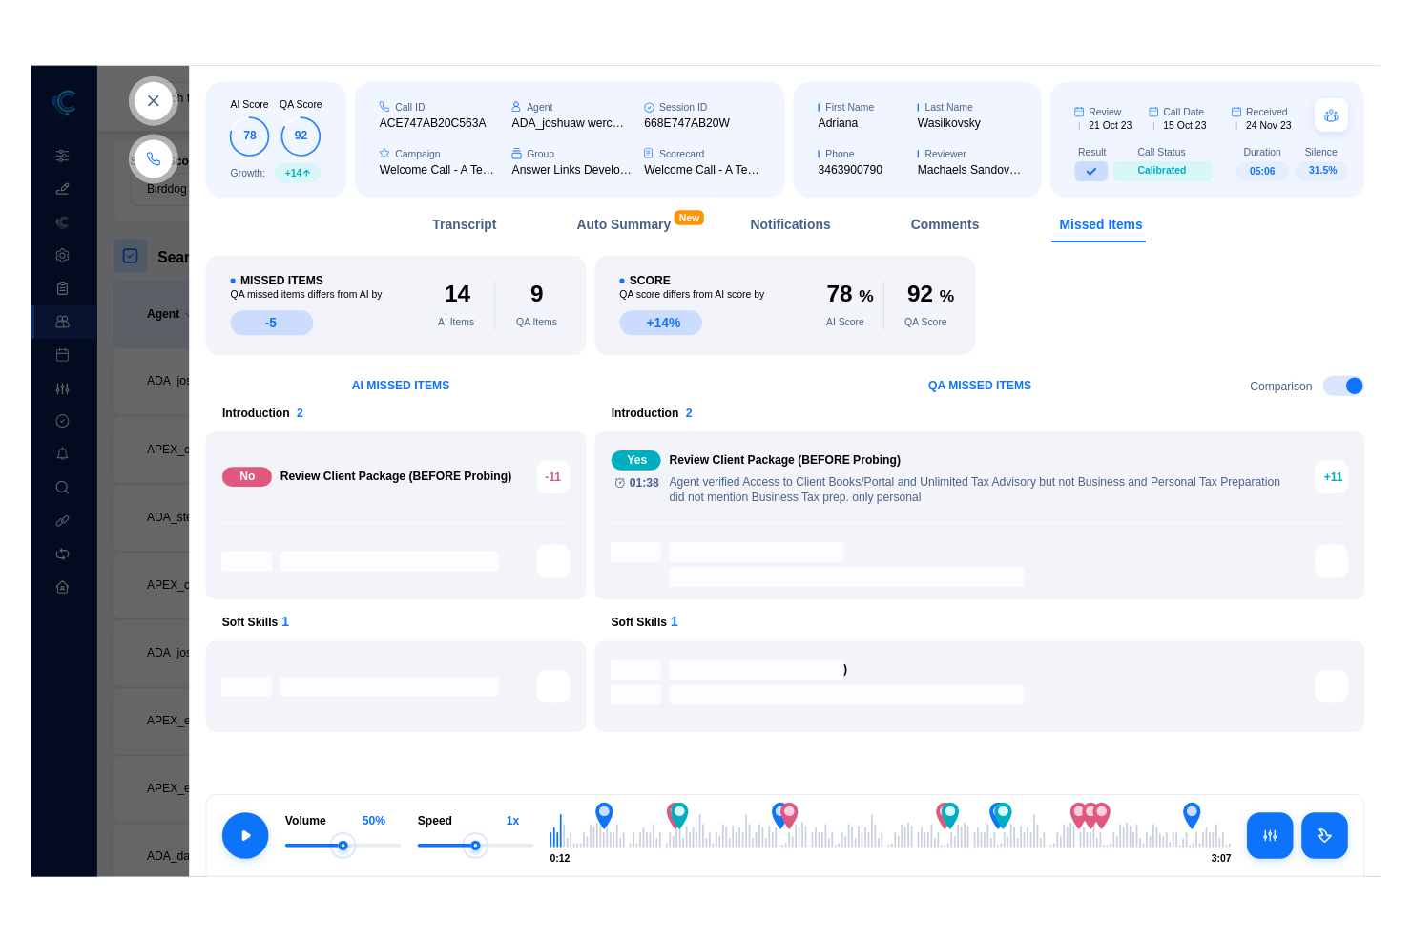Open the Auto Summary tab

[623, 224]
